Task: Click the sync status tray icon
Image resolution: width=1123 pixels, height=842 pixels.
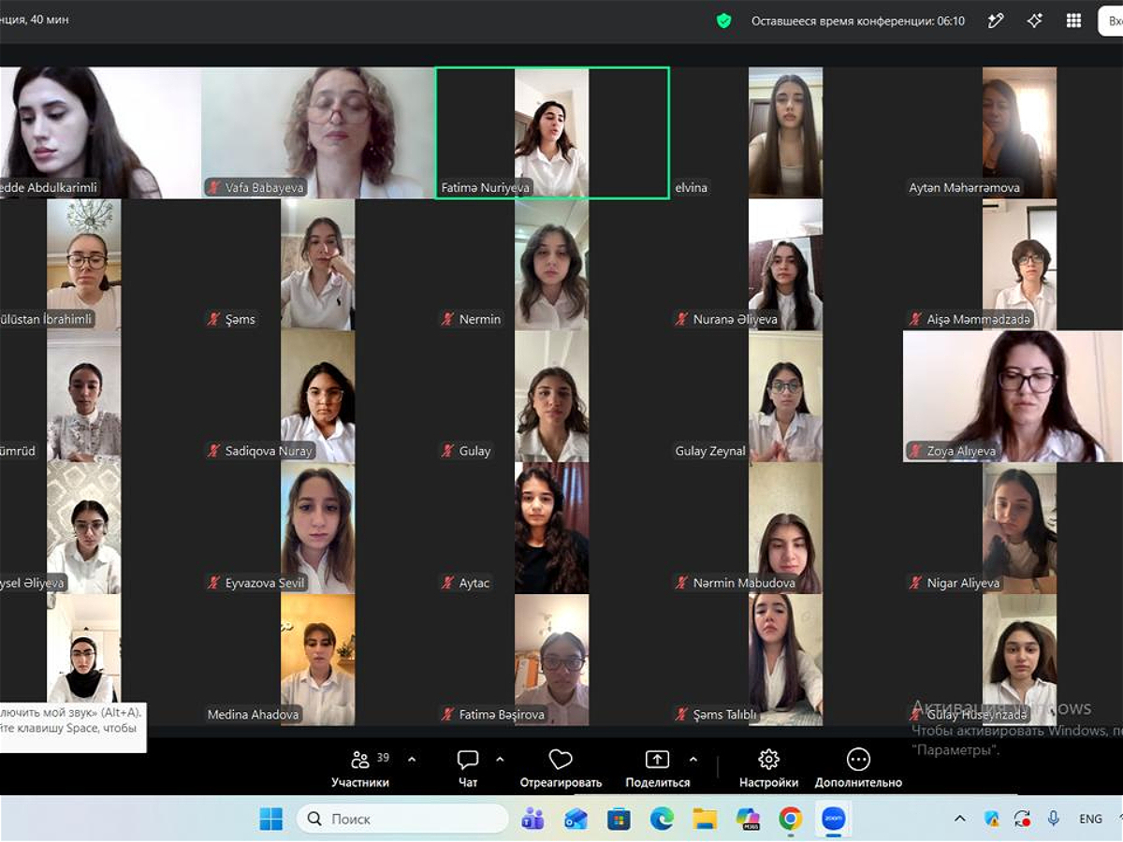Action: pyautogui.click(x=1022, y=819)
